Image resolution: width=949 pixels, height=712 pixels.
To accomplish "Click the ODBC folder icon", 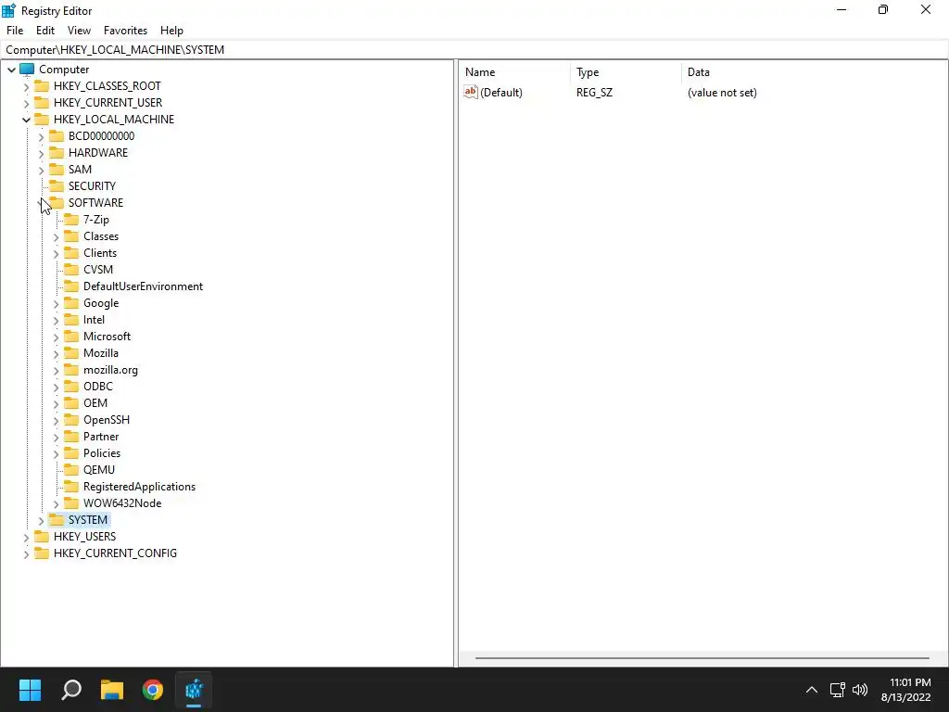I will coord(71,387).
